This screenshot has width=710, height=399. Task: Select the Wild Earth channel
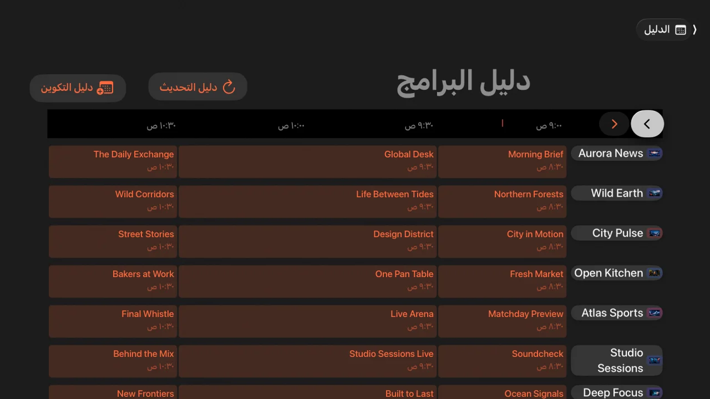(x=617, y=193)
